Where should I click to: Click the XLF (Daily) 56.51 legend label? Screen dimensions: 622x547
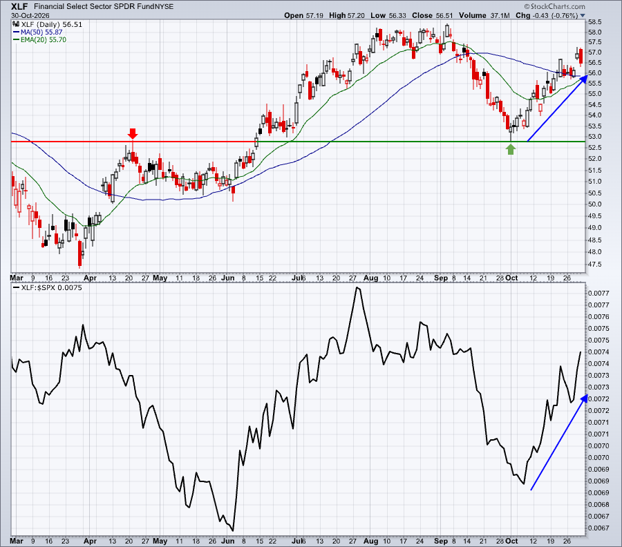click(52, 25)
